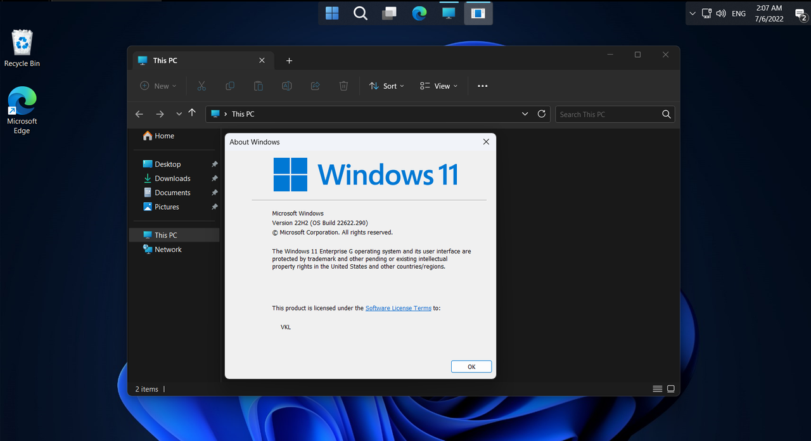Unpin Documents using its pin icon

[214, 193]
